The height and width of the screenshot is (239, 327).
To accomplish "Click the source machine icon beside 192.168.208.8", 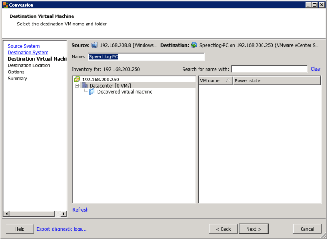I will (x=95, y=45).
